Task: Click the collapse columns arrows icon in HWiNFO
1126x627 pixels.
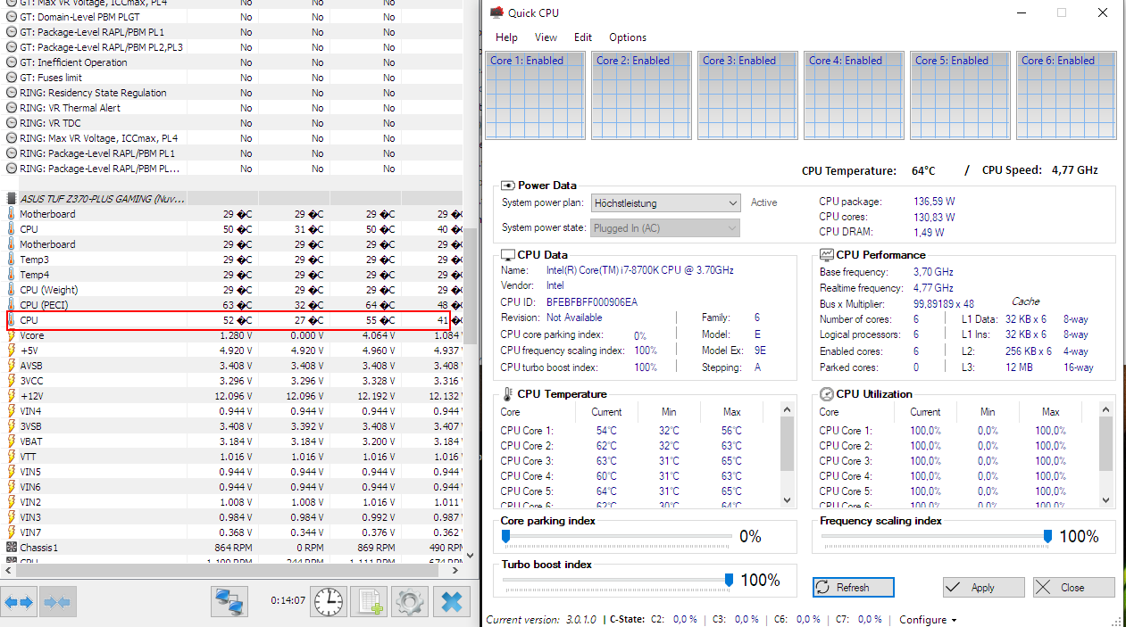Action: click(58, 602)
